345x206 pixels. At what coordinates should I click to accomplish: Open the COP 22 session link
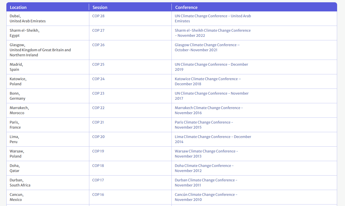pyautogui.click(x=98, y=108)
